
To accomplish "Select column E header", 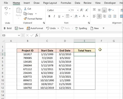I will [85, 41].
